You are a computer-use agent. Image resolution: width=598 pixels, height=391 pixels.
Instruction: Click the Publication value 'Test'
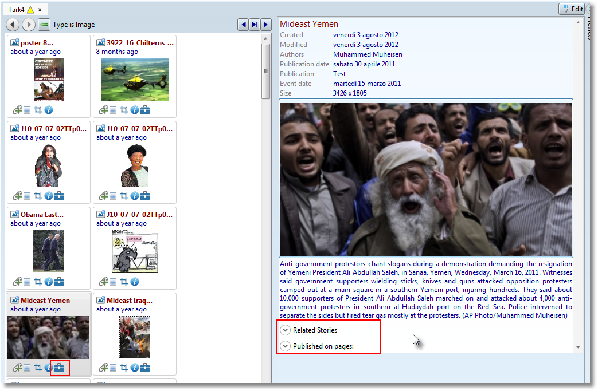coord(339,74)
